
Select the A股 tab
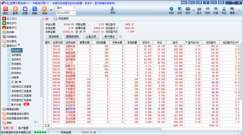[x=47, y=19]
